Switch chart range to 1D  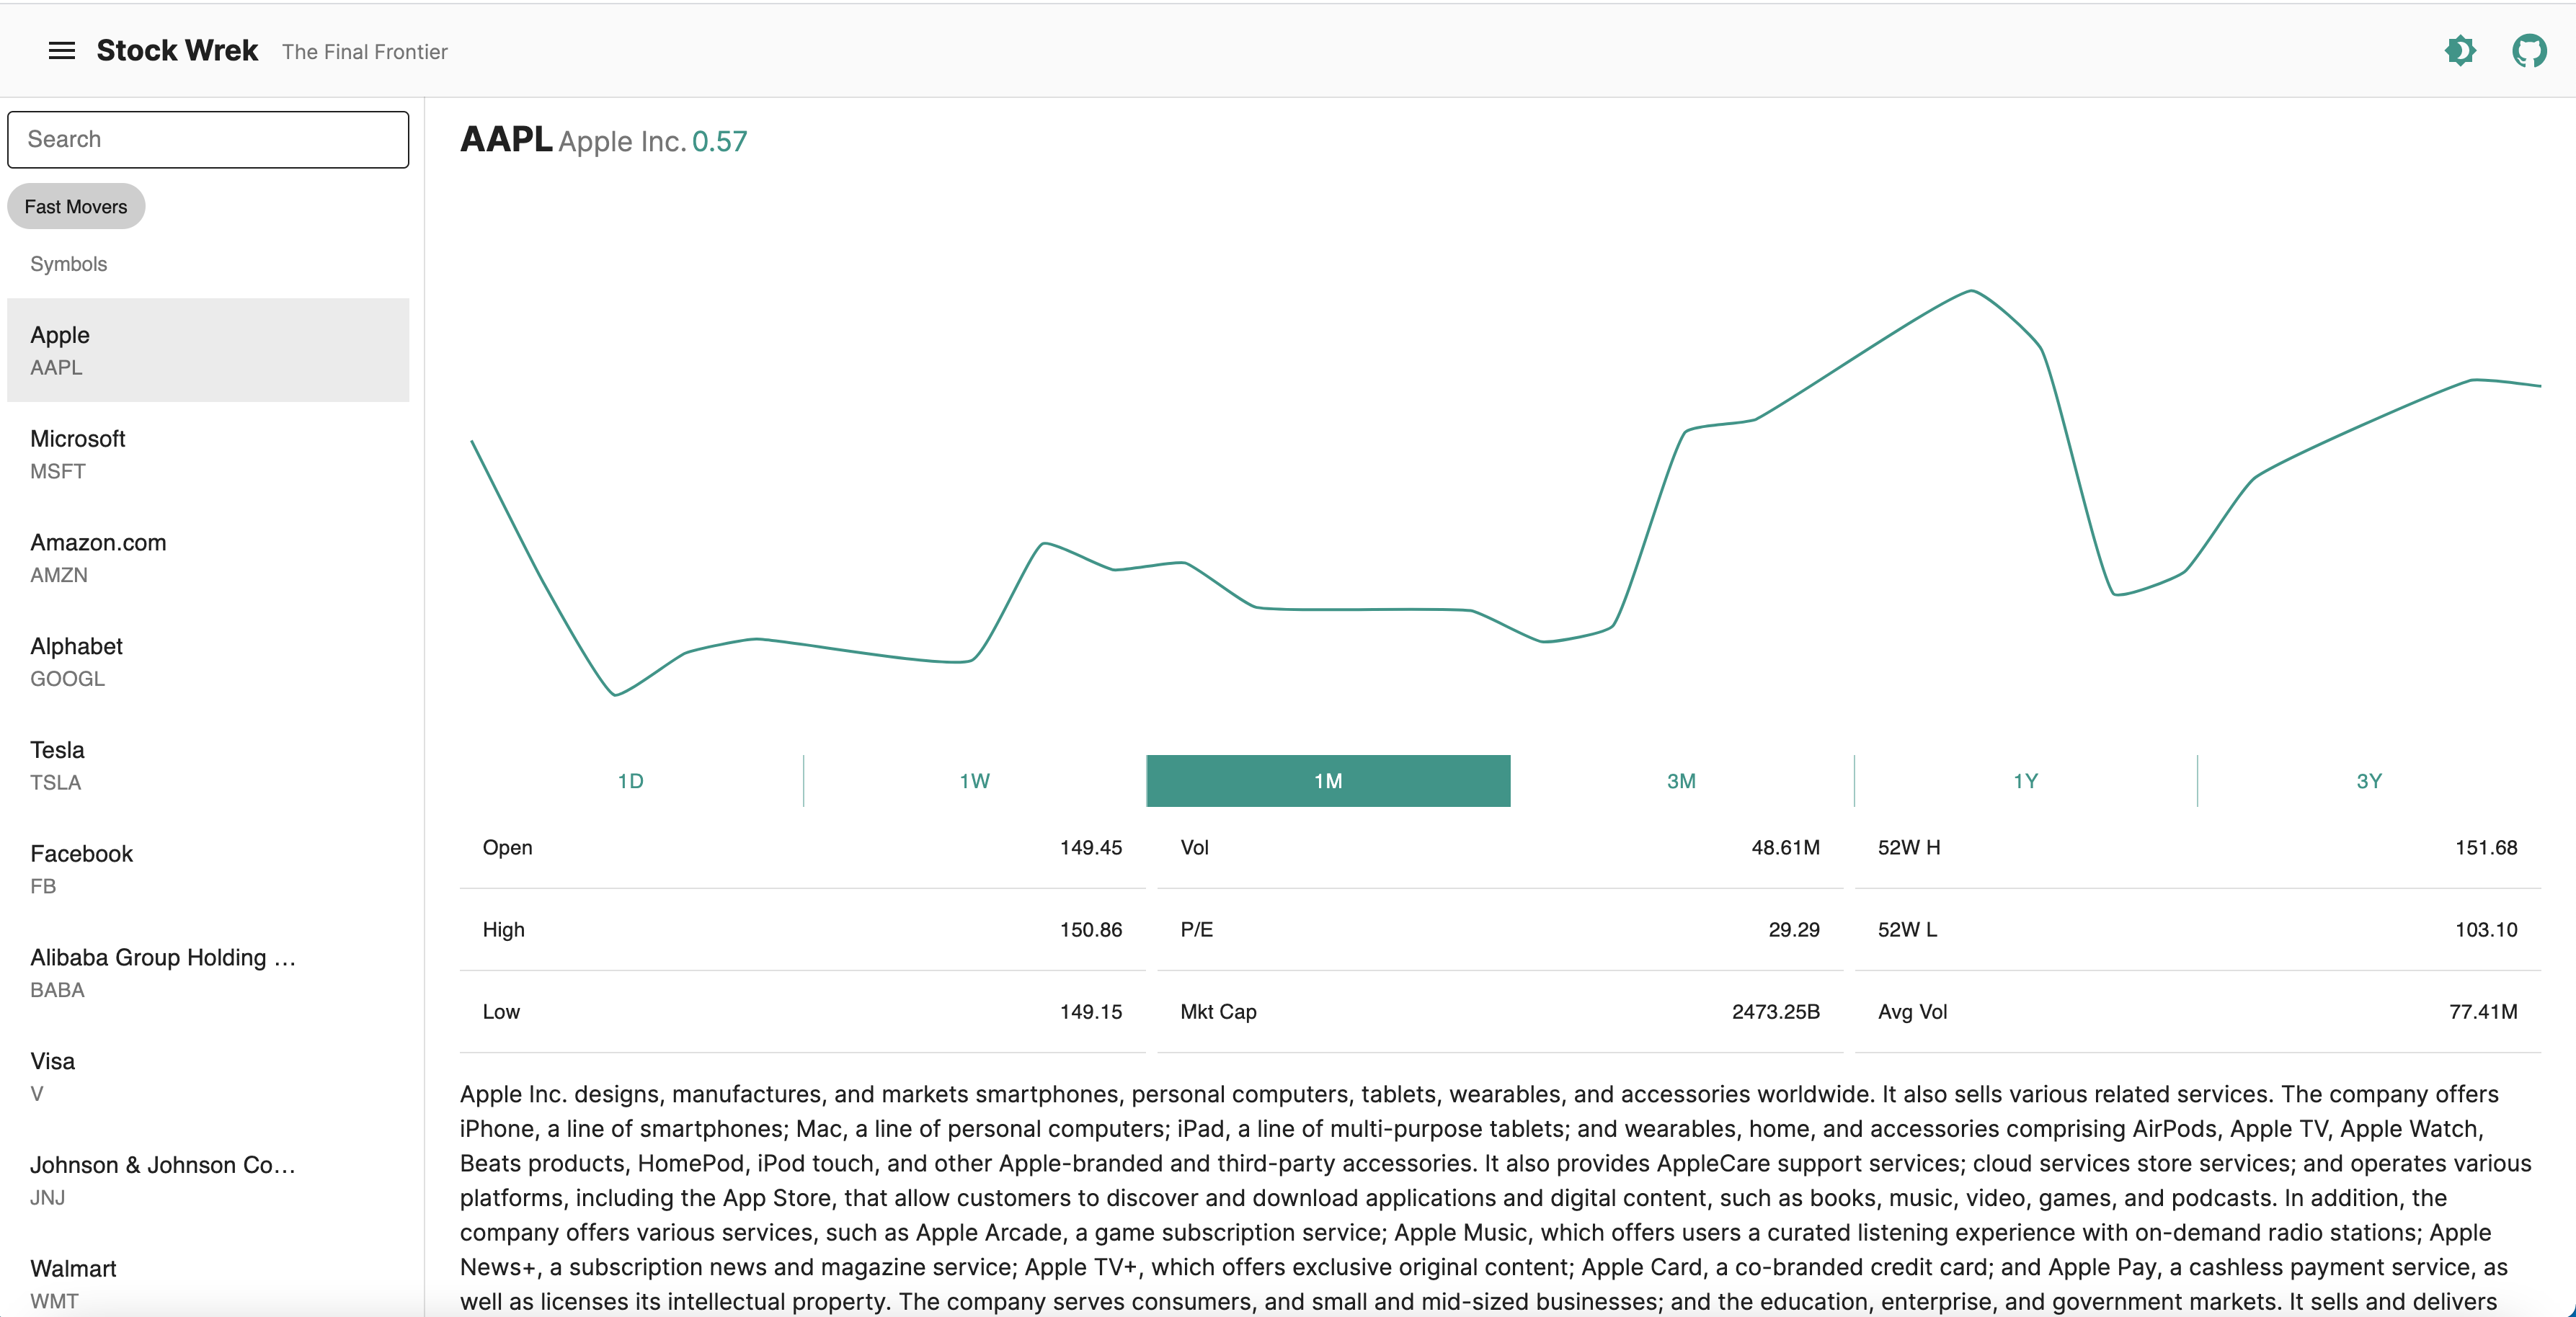[630, 782]
